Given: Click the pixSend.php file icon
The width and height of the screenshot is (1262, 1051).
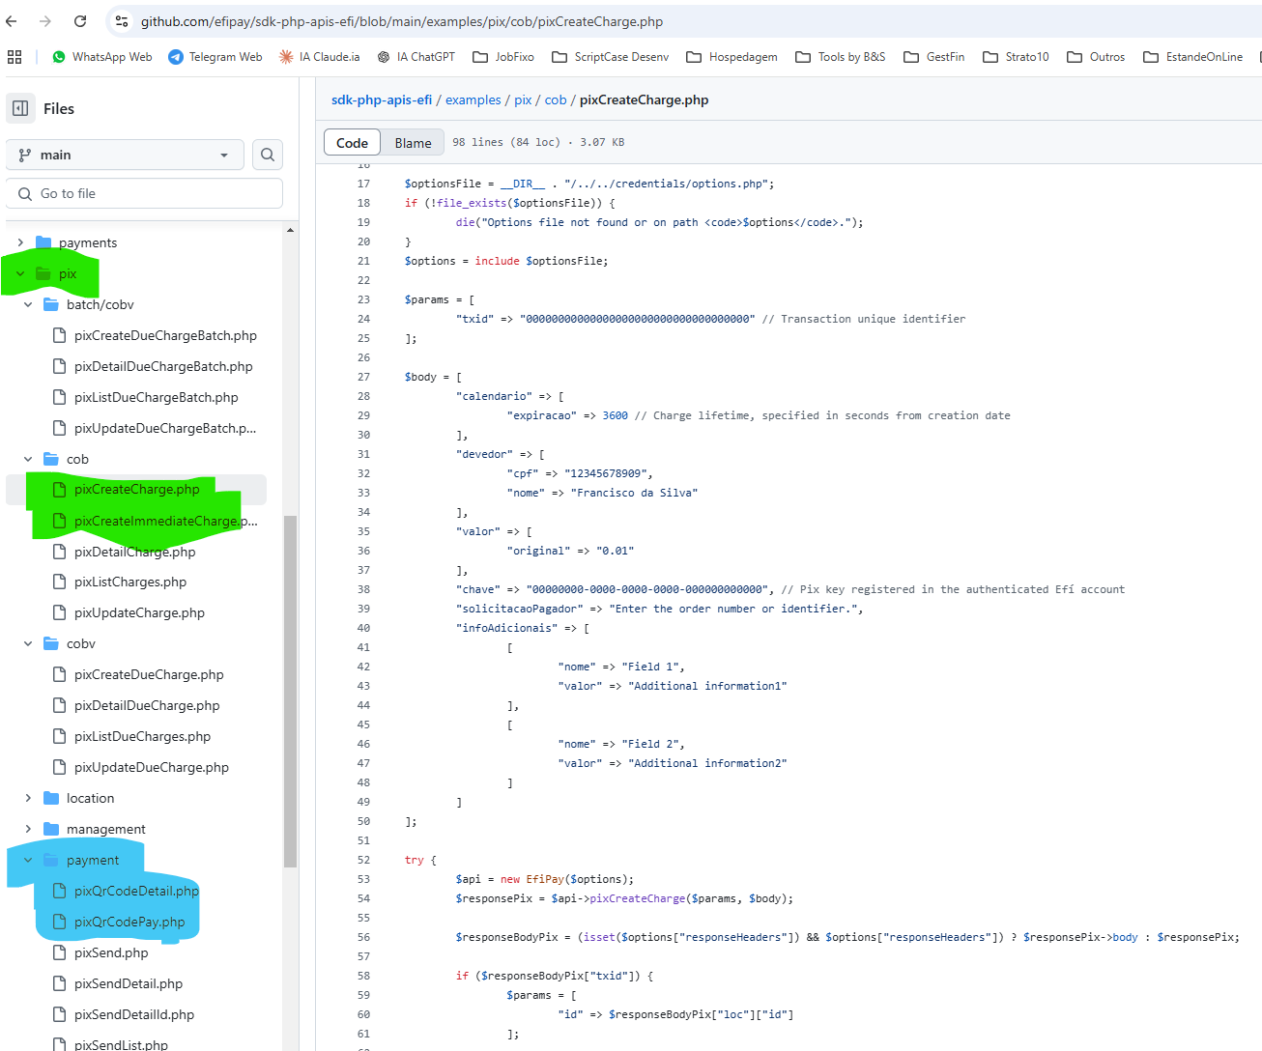Looking at the screenshot, I should click(59, 952).
